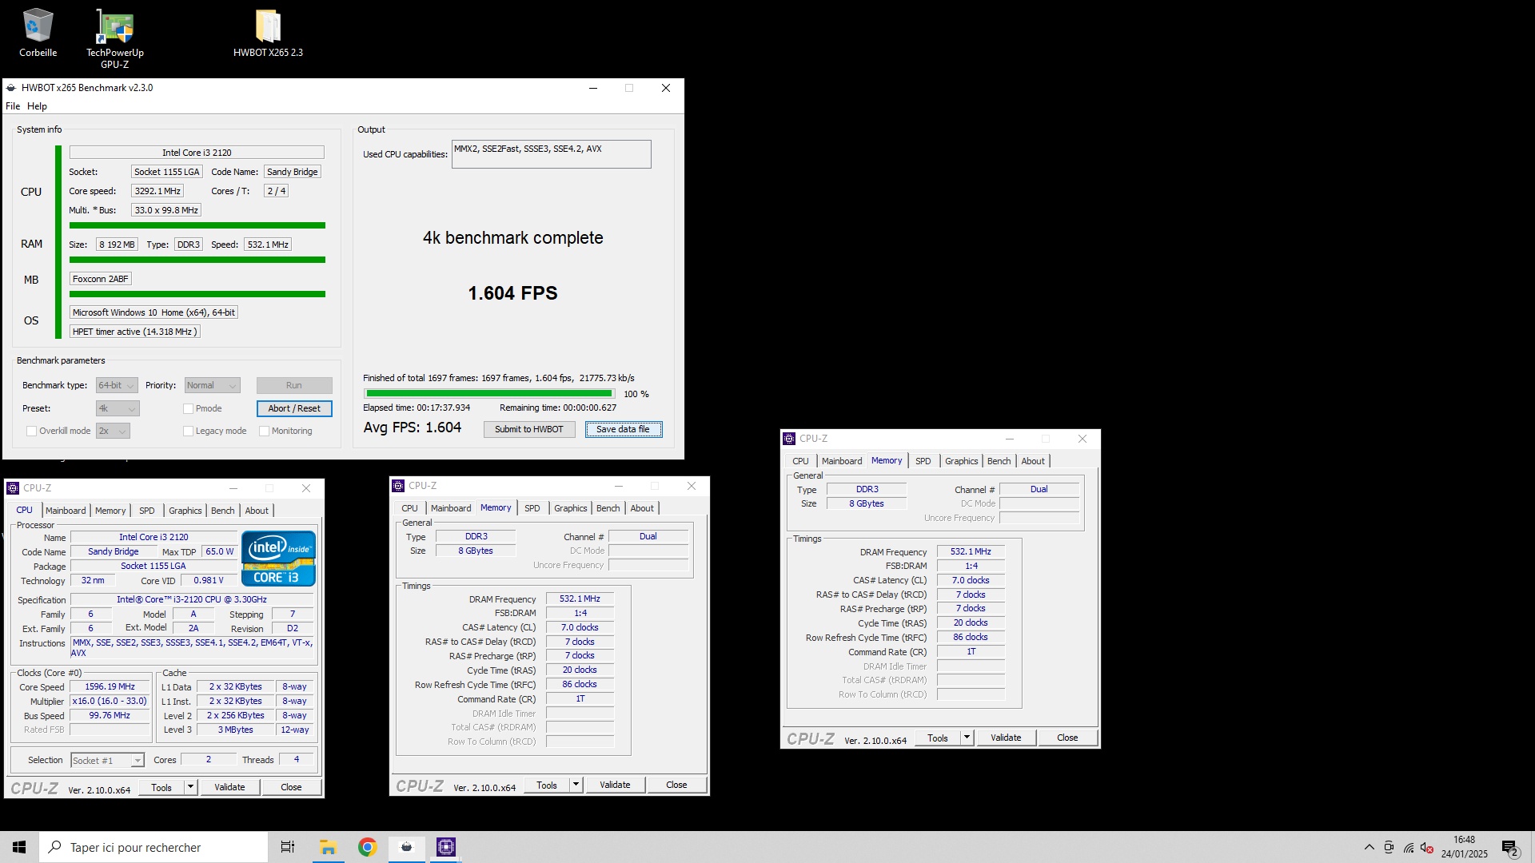This screenshot has height=863, width=1535.
Task: Click the CPU-Z title icon in the rightmost Memory window
Action: [789, 439]
